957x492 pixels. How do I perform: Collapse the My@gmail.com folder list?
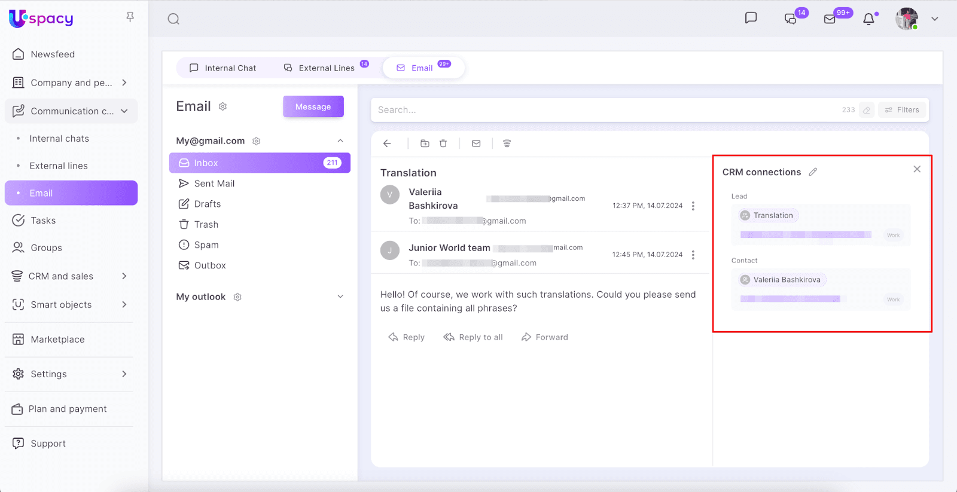pos(340,141)
